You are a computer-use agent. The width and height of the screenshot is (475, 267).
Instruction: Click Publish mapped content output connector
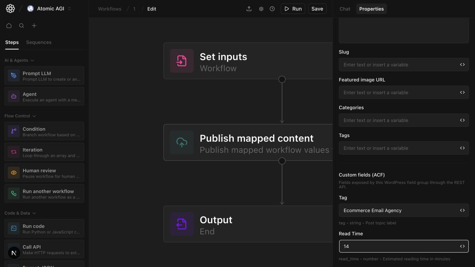(282, 161)
